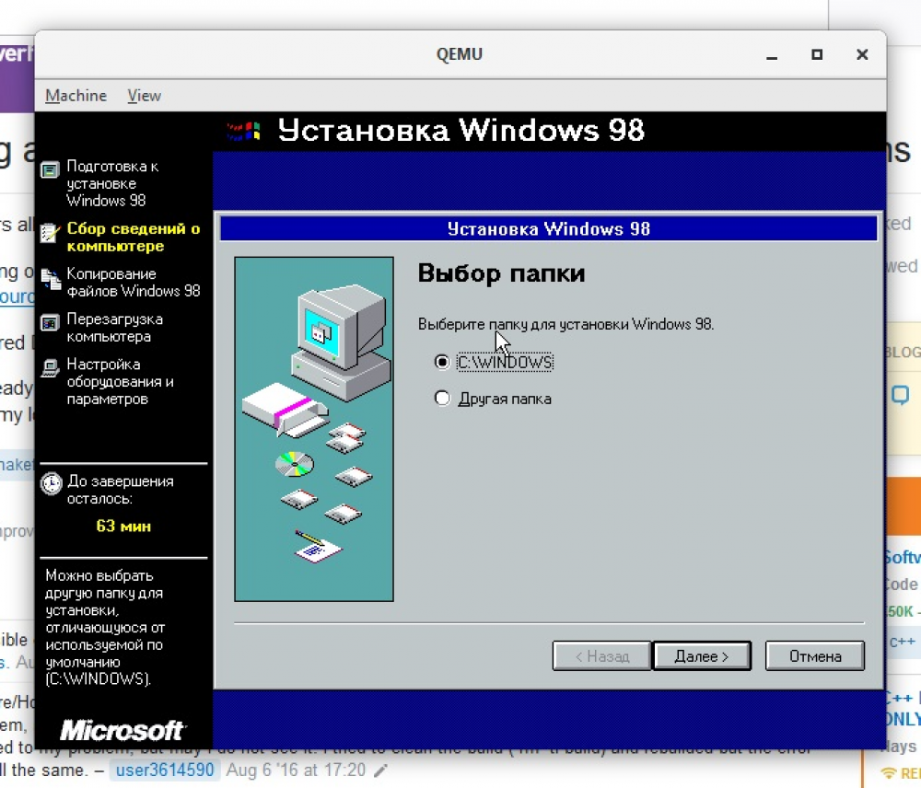The width and height of the screenshot is (921, 788).
Task: Click the 'Настройка оборудования' step icon
Action: [x=50, y=368]
